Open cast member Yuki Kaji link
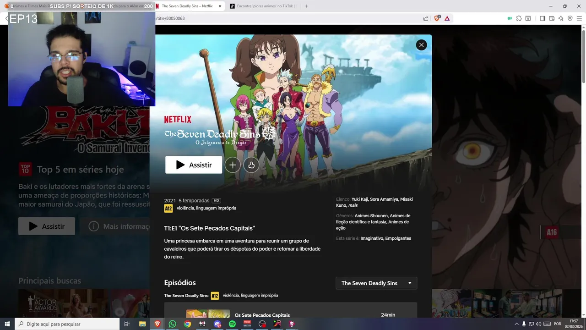Viewport: 586px width, 330px height. pyautogui.click(x=360, y=199)
